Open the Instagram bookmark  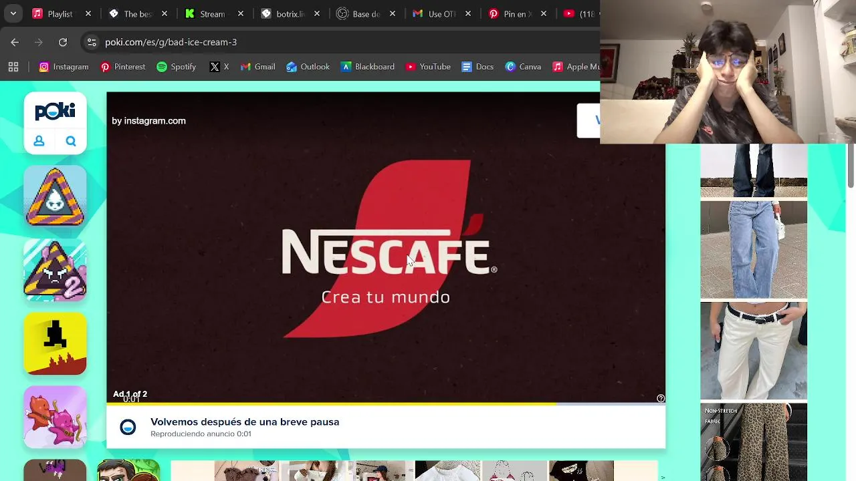tap(64, 67)
